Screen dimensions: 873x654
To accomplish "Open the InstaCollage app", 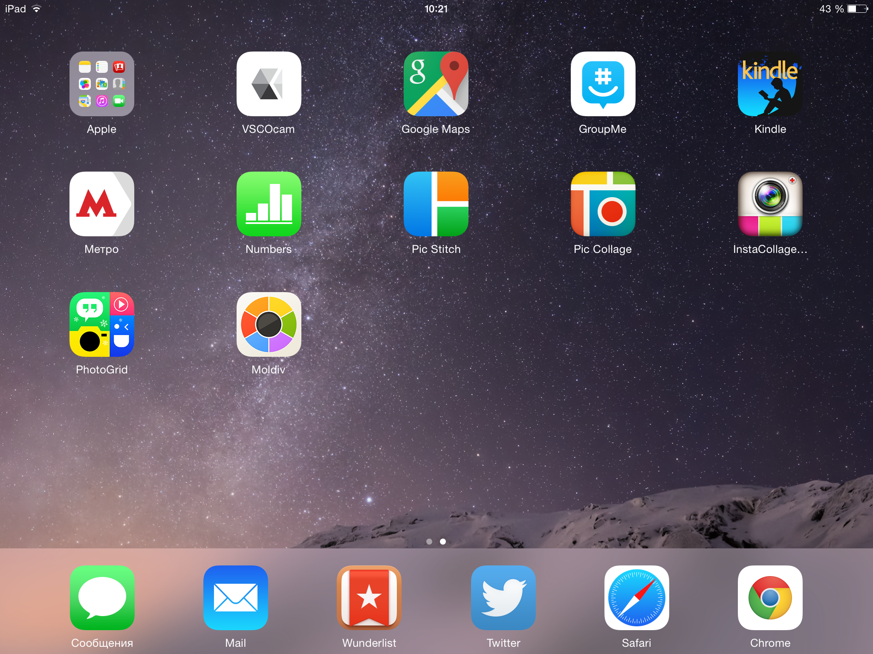I will coord(770,204).
